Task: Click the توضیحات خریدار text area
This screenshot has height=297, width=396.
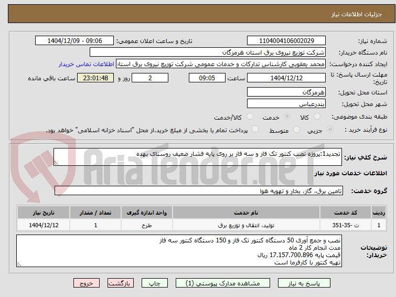Action: coord(179,251)
